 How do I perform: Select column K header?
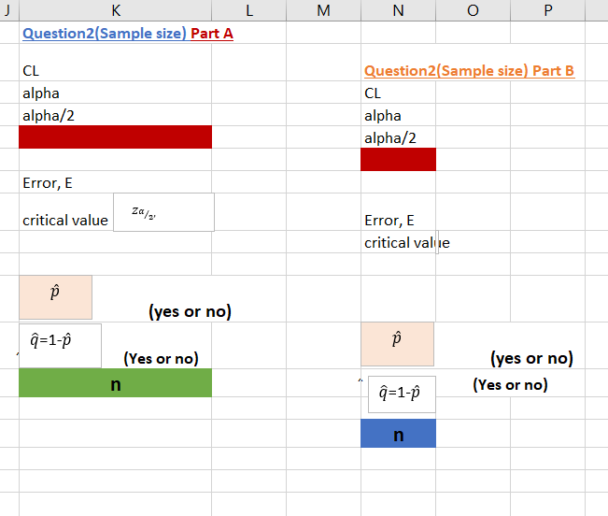[116, 10]
